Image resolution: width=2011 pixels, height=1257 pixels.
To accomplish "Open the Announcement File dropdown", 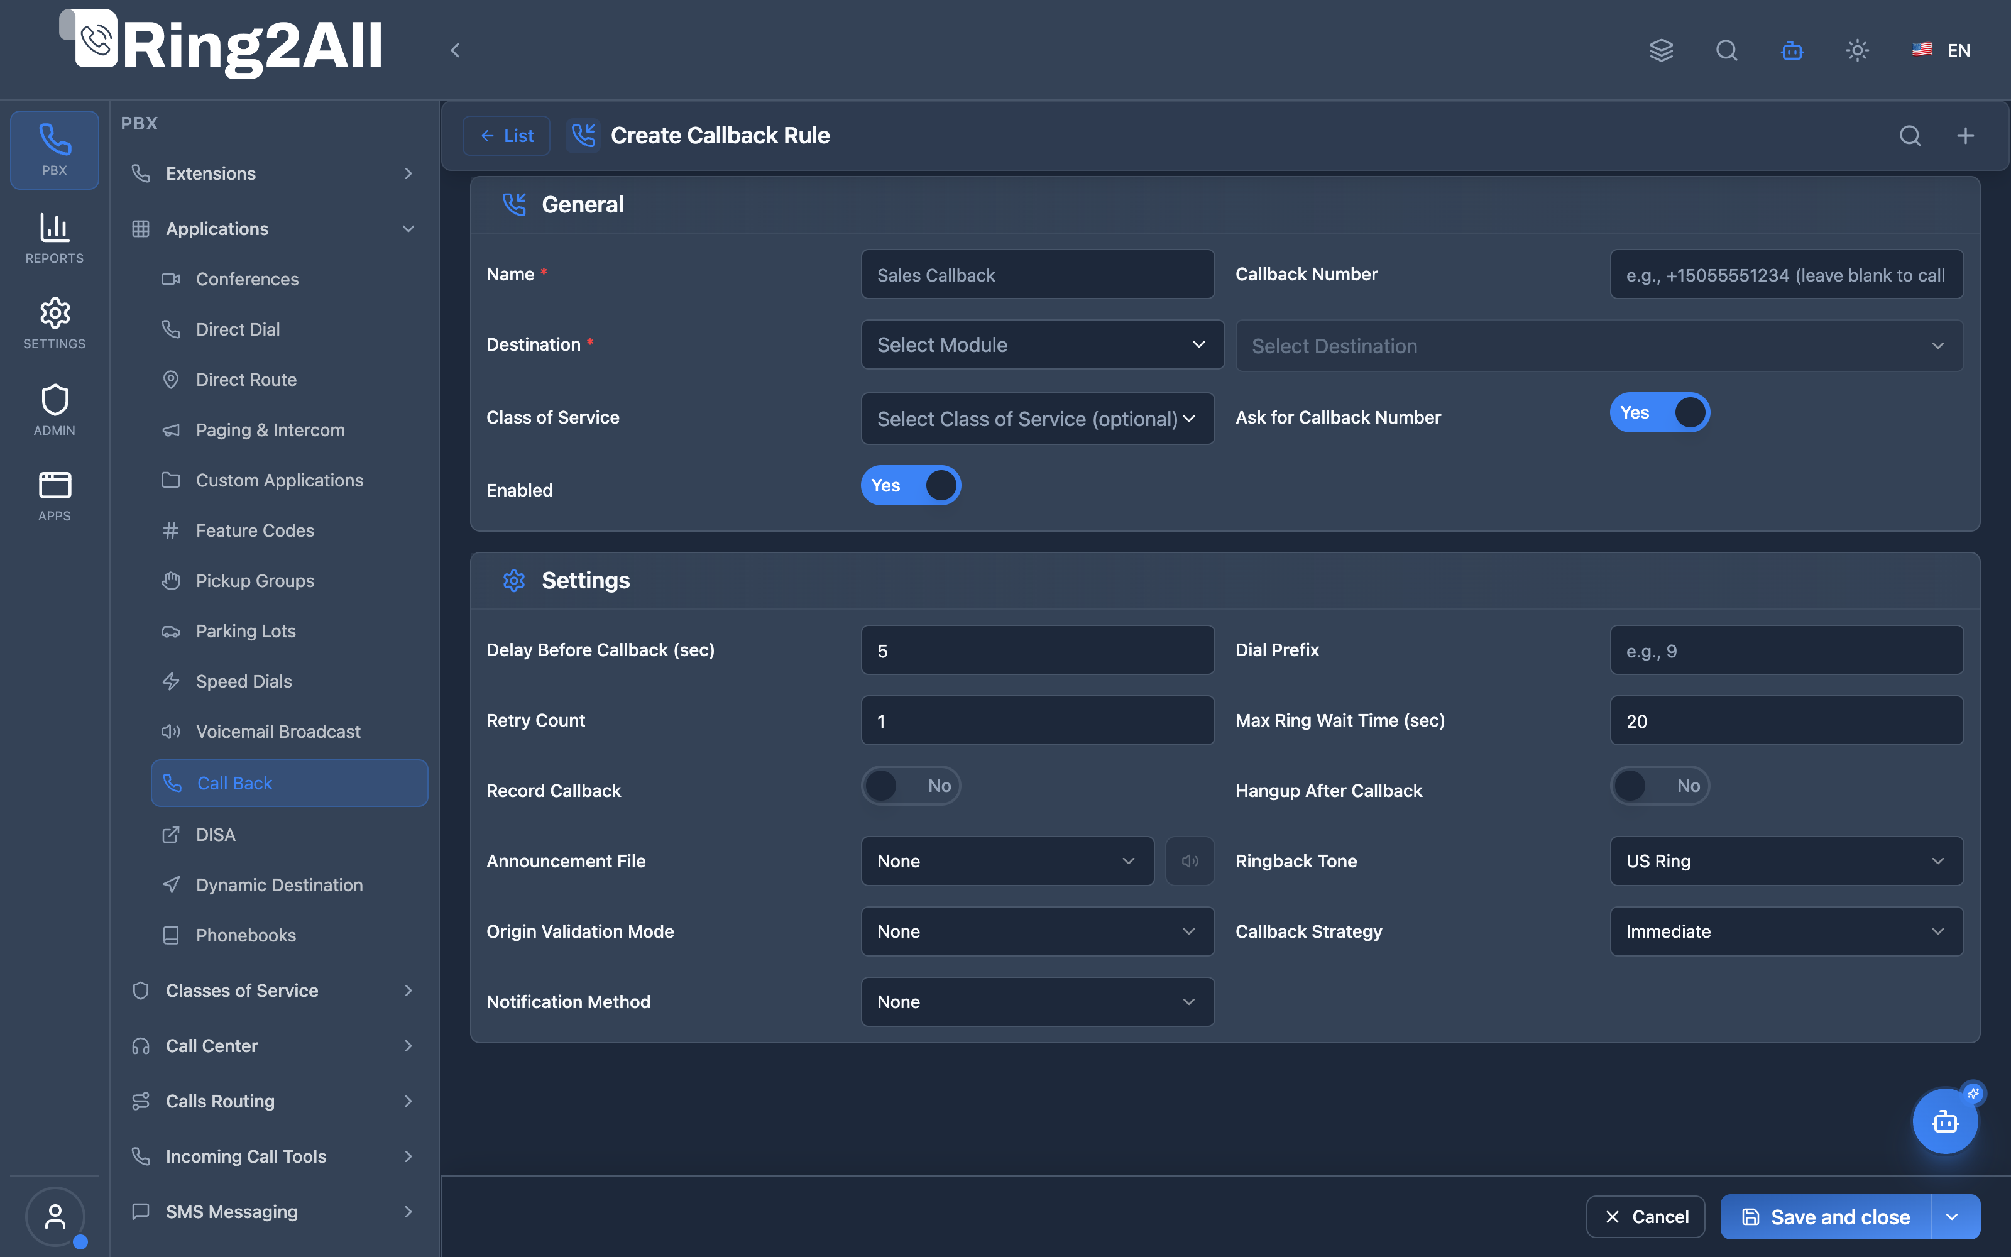I will click(x=1007, y=861).
